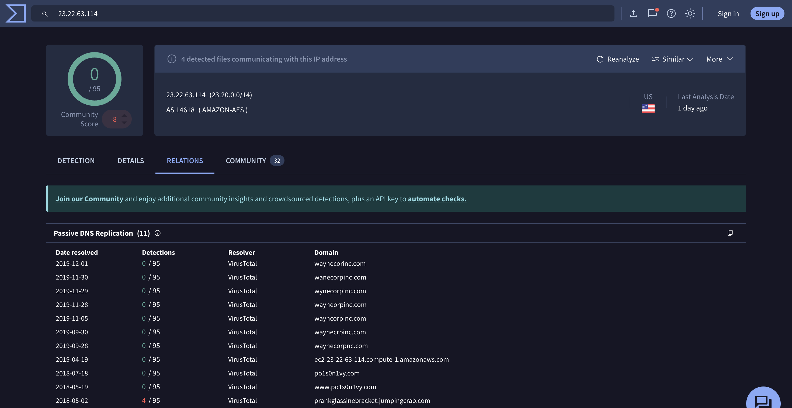Click info icon beside Passive DNS Replication
792x408 pixels.
[157, 233]
